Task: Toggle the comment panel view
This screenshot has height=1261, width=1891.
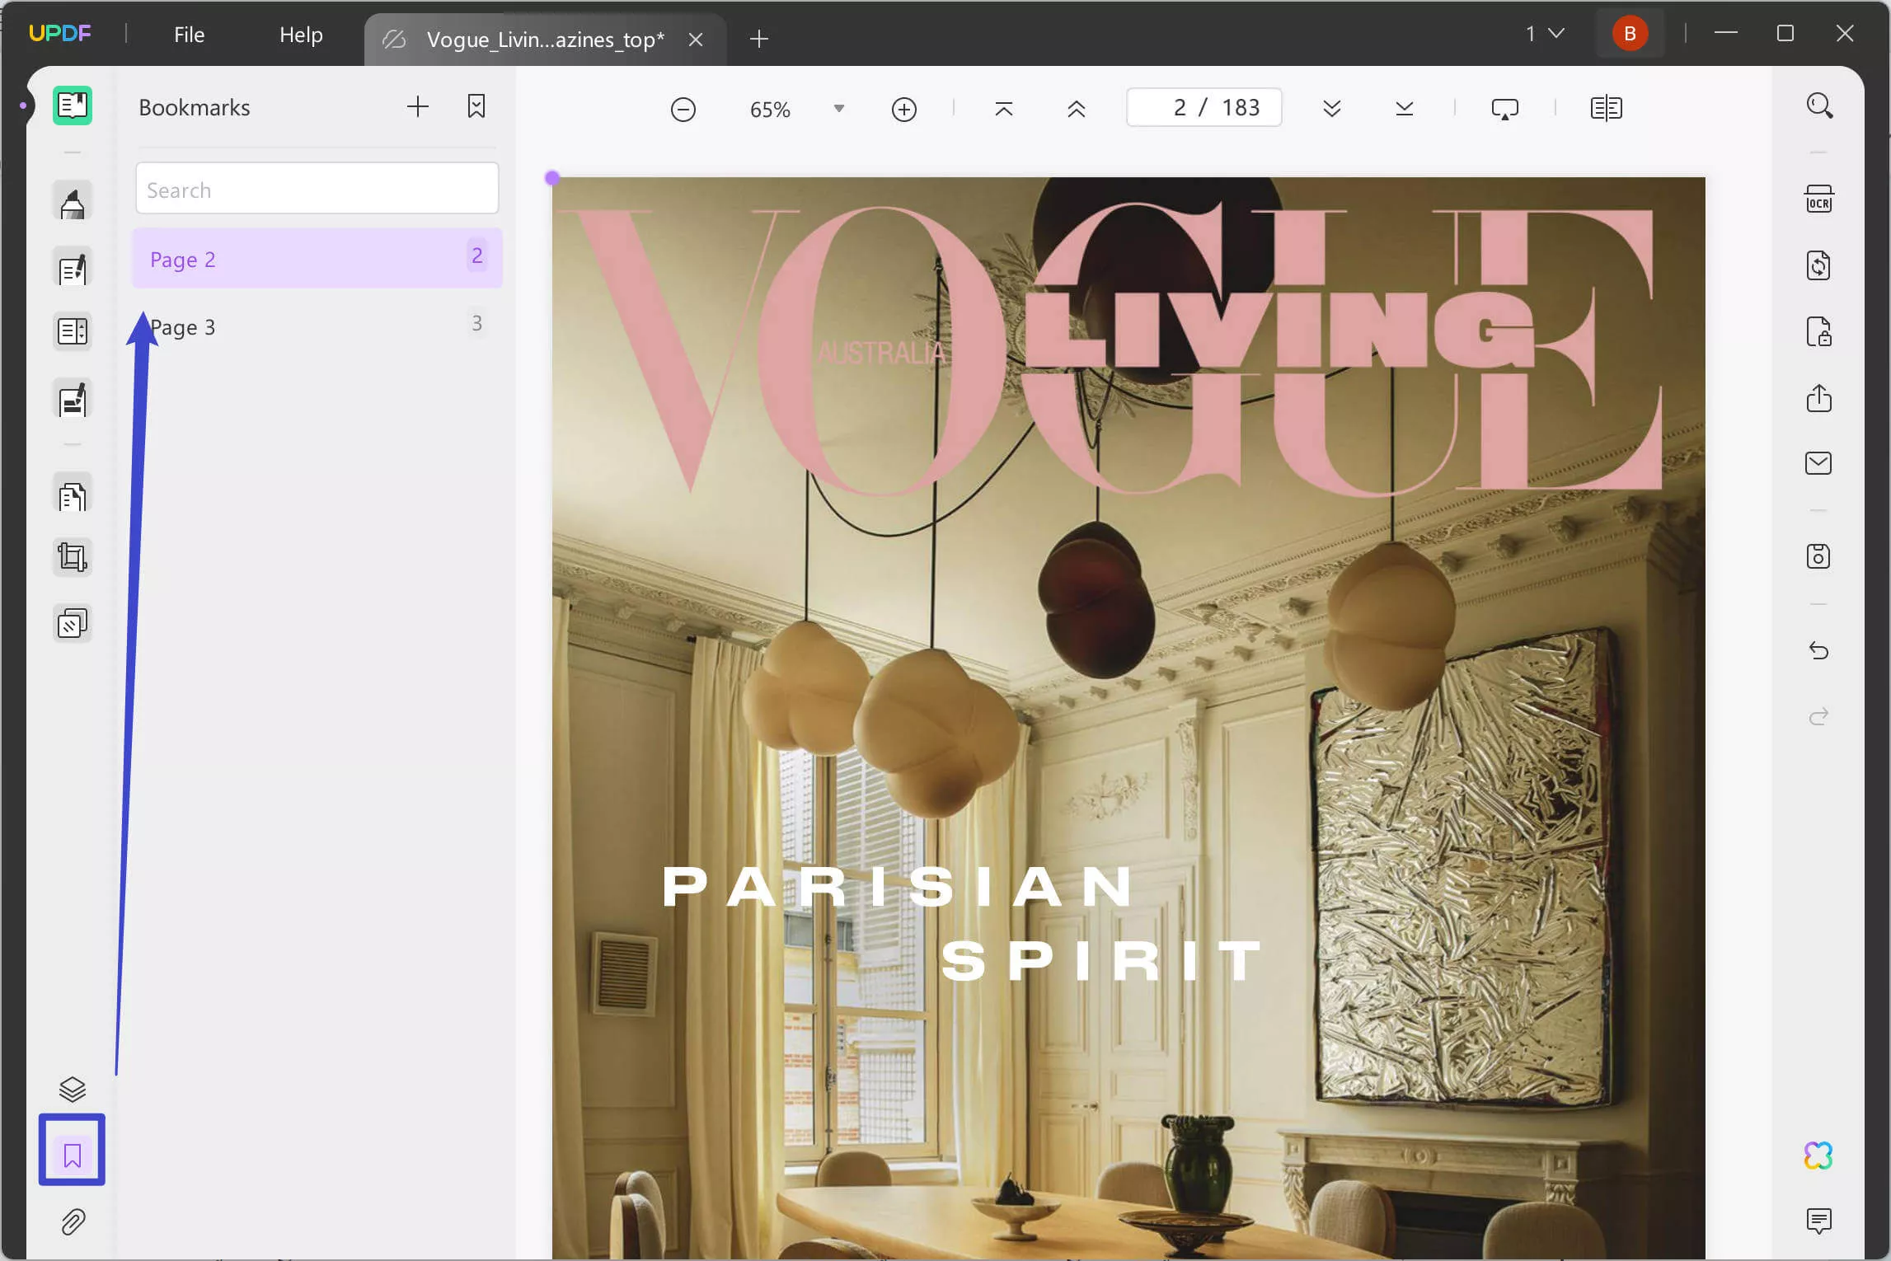Action: (1819, 1220)
